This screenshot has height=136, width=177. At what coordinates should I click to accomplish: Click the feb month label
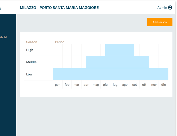click(x=67, y=84)
